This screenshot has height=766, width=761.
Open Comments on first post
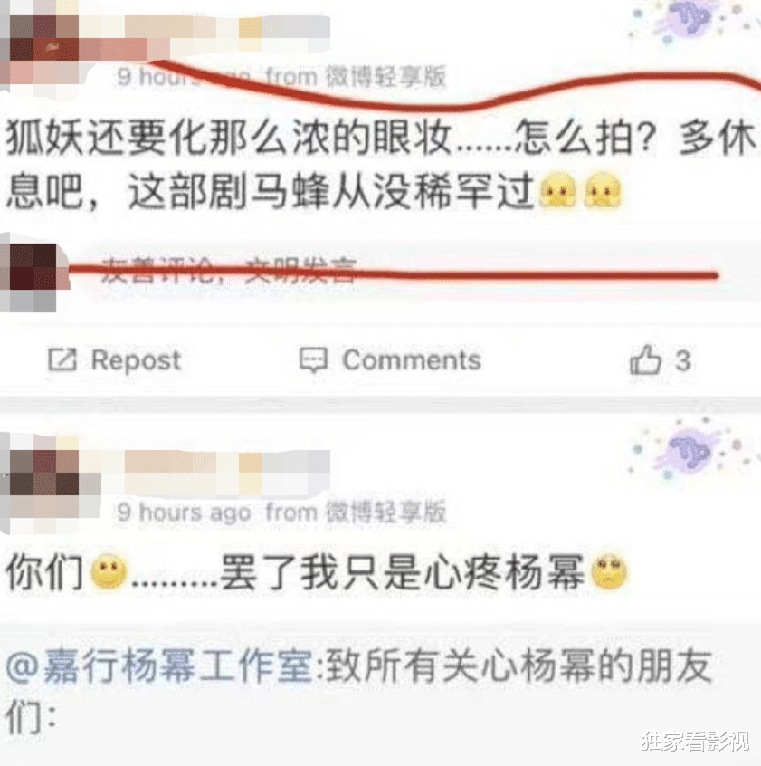(412, 360)
